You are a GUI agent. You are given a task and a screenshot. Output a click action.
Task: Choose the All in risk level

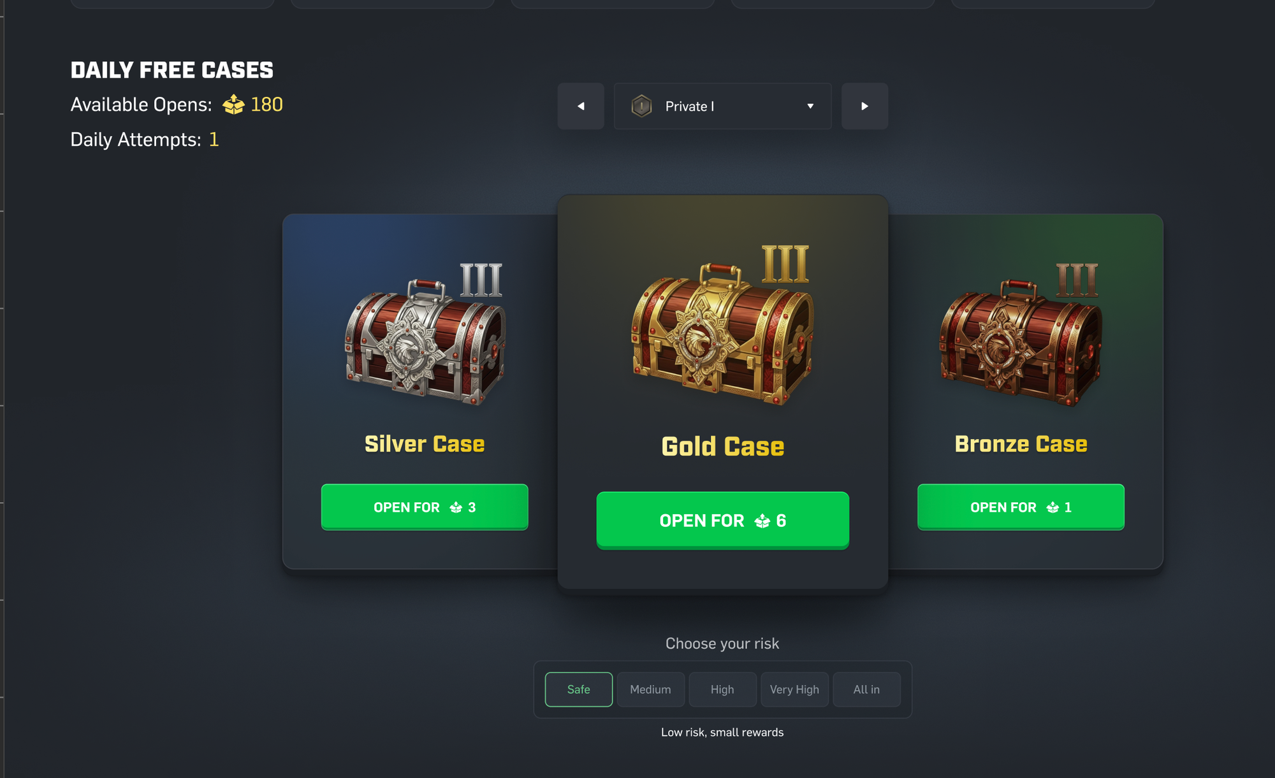[x=866, y=689]
